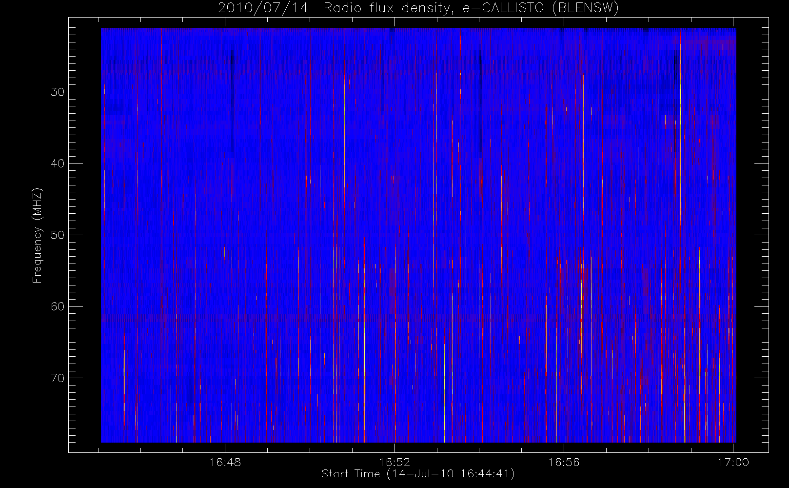Click the 'Frequency (MHZ)' axis label
Screen dimensions: 789x488
[37, 235]
